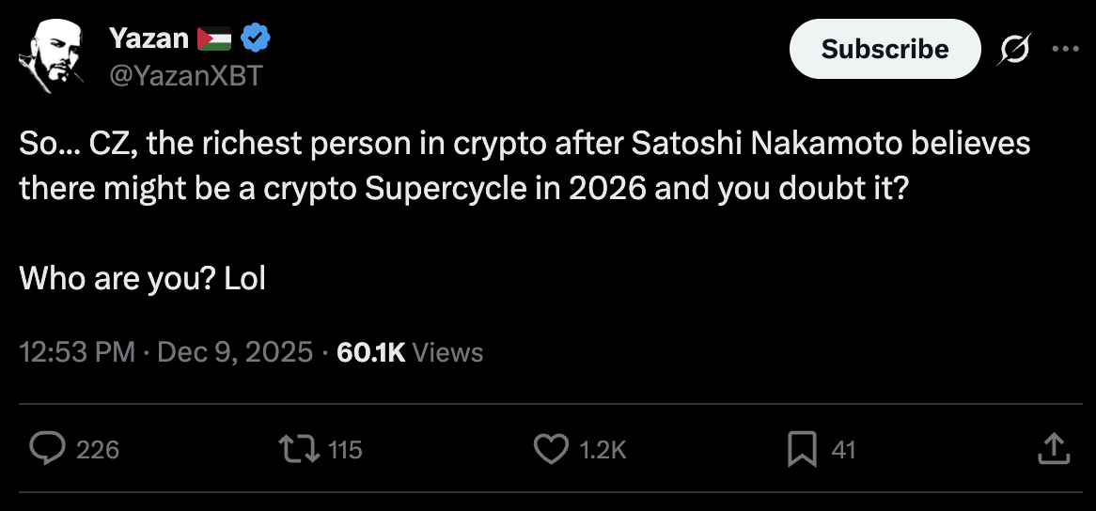Click the reply speech bubble icon
The width and height of the screenshot is (1096, 511).
click(47, 450)
